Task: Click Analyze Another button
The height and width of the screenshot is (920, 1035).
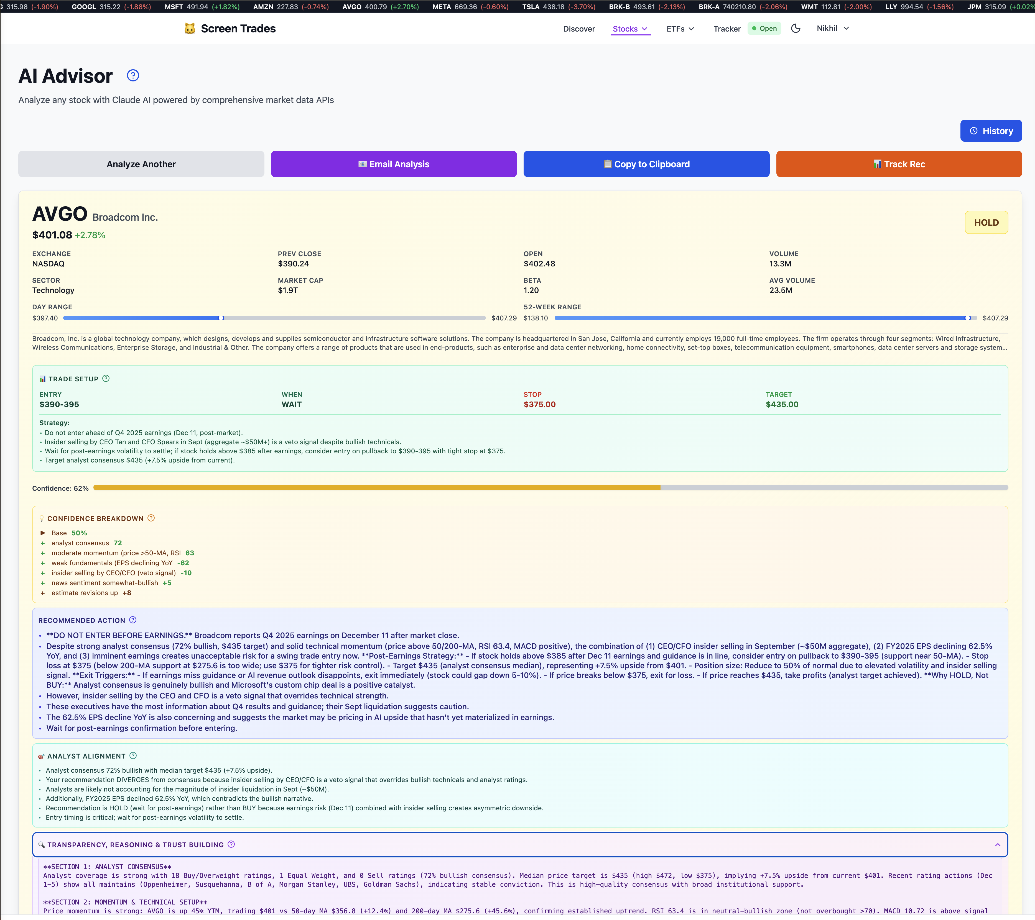Action: pos(141,164)
